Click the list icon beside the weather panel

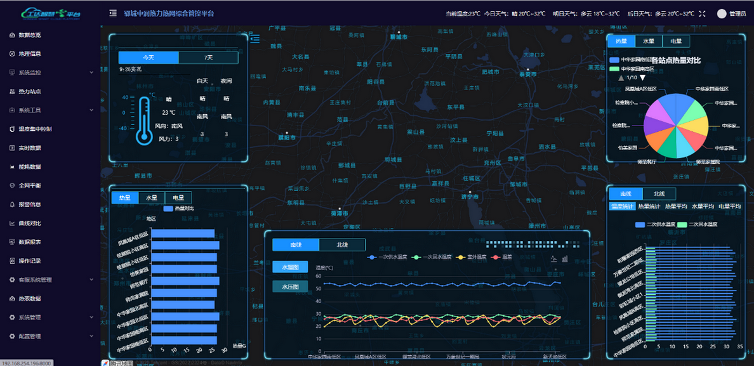(255, 39)
